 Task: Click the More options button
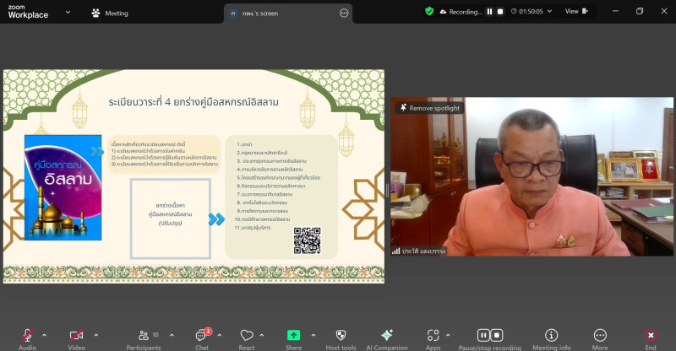(600, 335)
